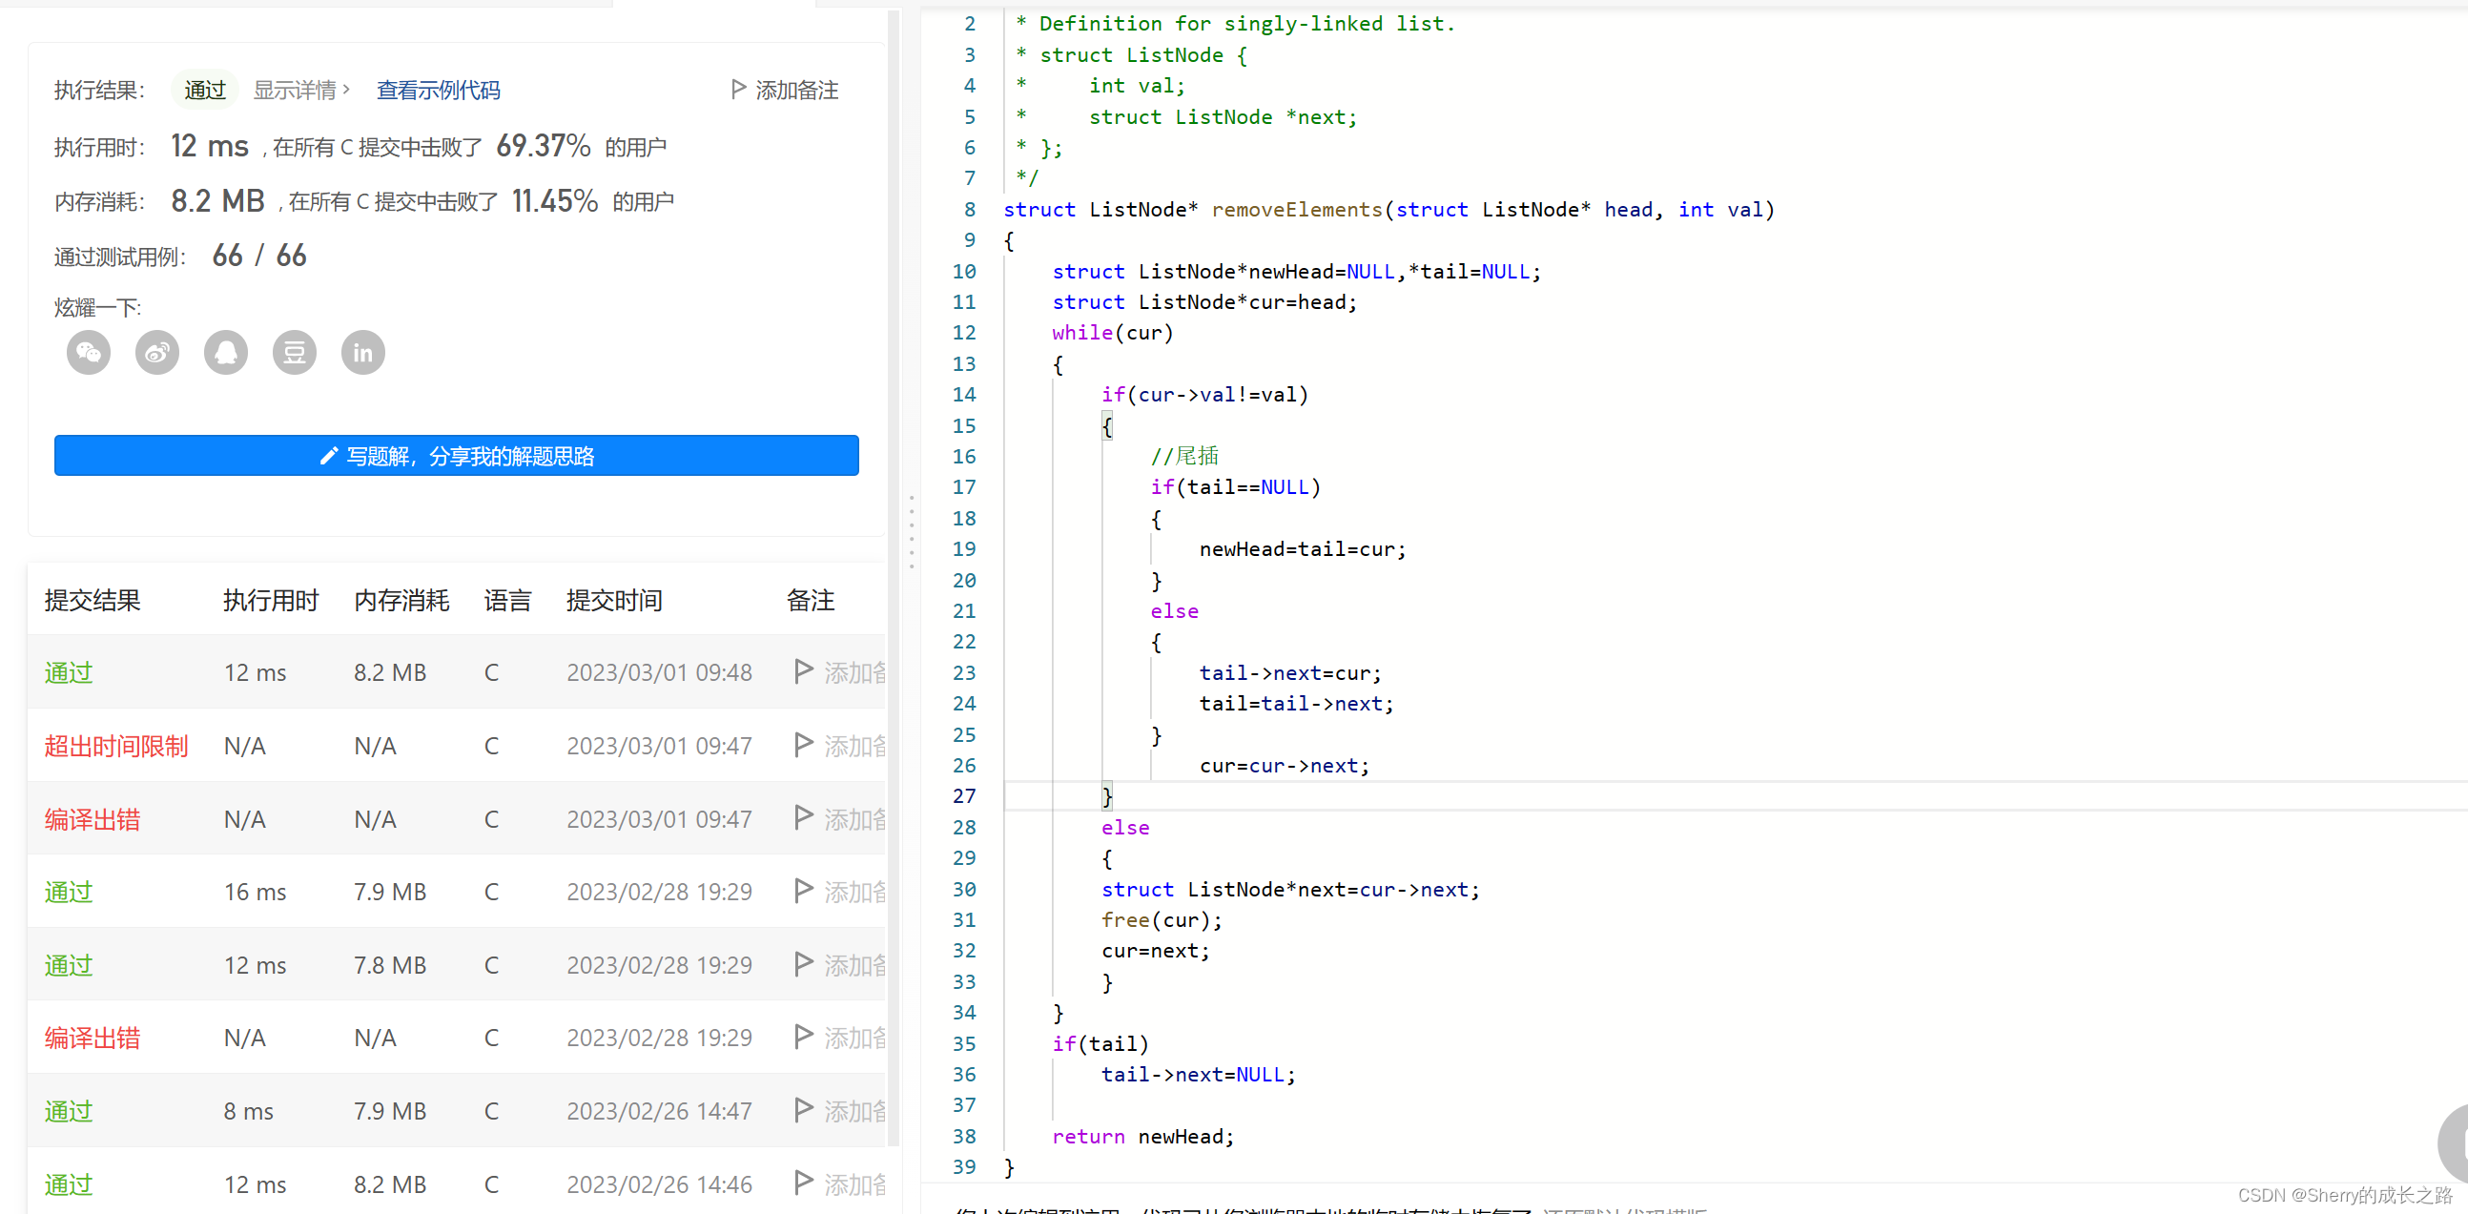Share result via QQ icon
This screenshot has width=2468, height=1214.
226,354
